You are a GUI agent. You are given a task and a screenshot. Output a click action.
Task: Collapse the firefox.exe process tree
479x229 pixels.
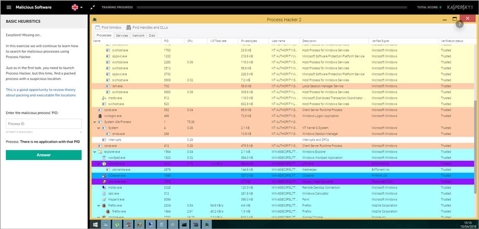point(99,206)
